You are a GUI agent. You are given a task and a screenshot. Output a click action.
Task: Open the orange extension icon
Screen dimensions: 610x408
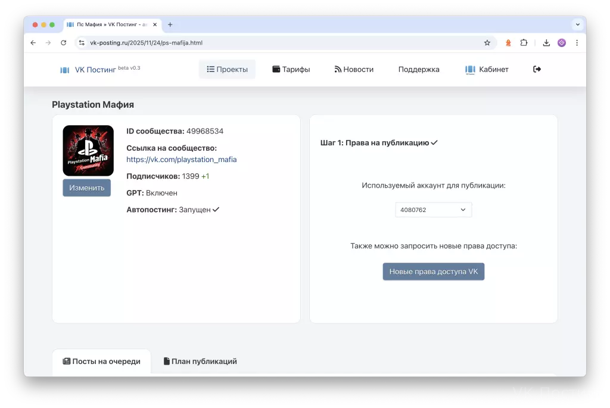point(508,43)
